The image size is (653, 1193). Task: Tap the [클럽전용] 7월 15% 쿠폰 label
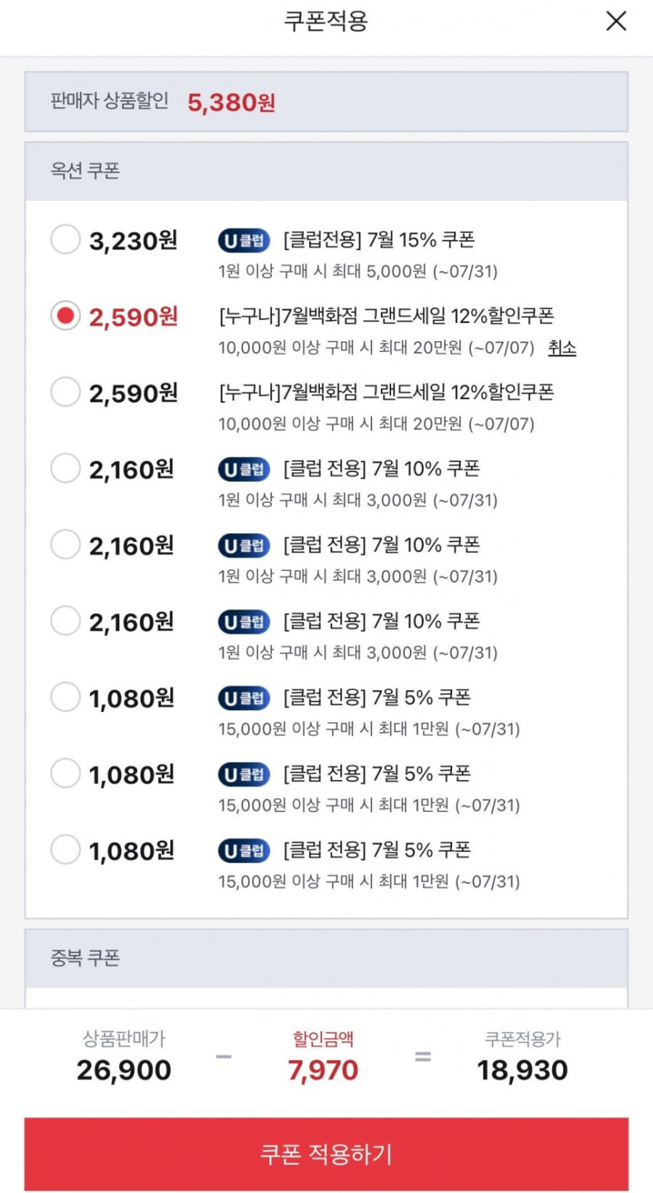click(x=379, y=239)
